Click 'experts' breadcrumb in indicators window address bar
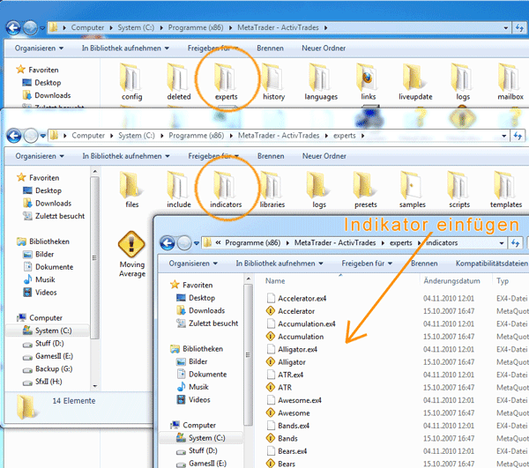This screenshot has width=529, height=468. click(x=401, y=242)
